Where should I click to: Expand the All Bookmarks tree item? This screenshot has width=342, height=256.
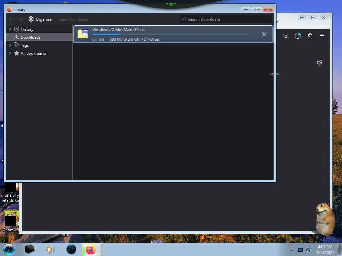pos(10,53)
